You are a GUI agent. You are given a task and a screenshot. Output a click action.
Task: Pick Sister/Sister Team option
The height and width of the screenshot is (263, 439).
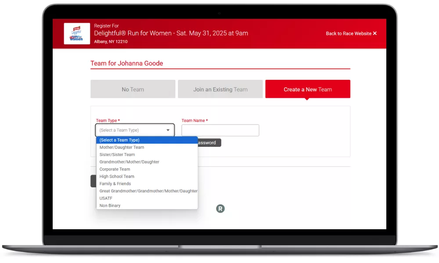pyautogui.click(x=147, y=155)
